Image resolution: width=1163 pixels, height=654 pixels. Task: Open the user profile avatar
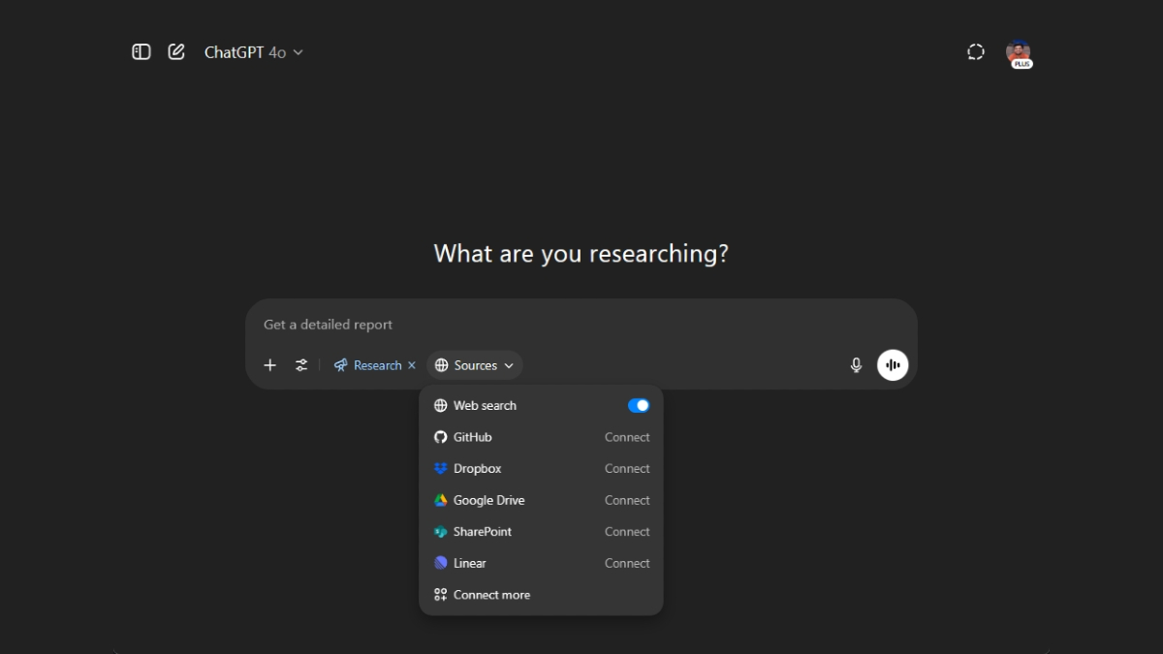pos(1018,52)
